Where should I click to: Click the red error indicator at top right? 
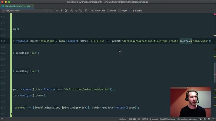pyautogui.click(x=215, y=14)
